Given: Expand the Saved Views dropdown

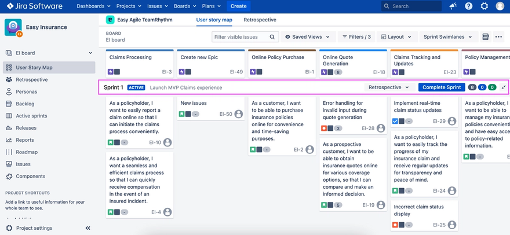Looking at the screenshot, I should tap(308, 36).
